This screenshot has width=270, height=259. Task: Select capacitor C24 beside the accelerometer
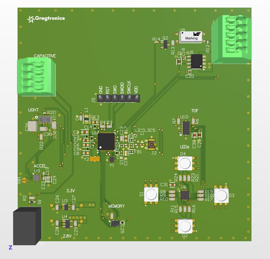(x=48, y=179)
